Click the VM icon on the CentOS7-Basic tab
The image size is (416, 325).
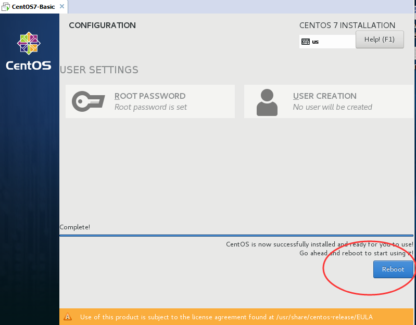6,7
